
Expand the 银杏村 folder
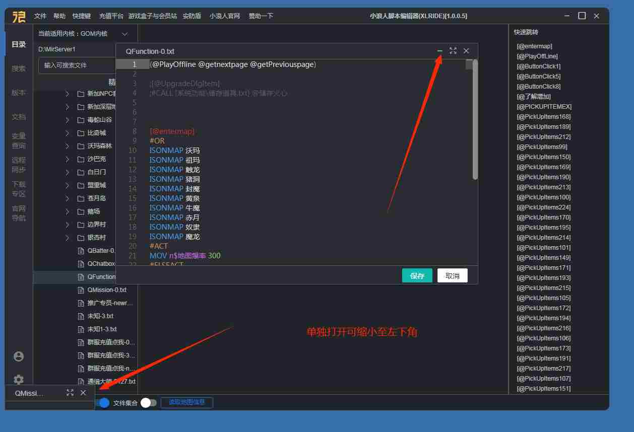67,238
